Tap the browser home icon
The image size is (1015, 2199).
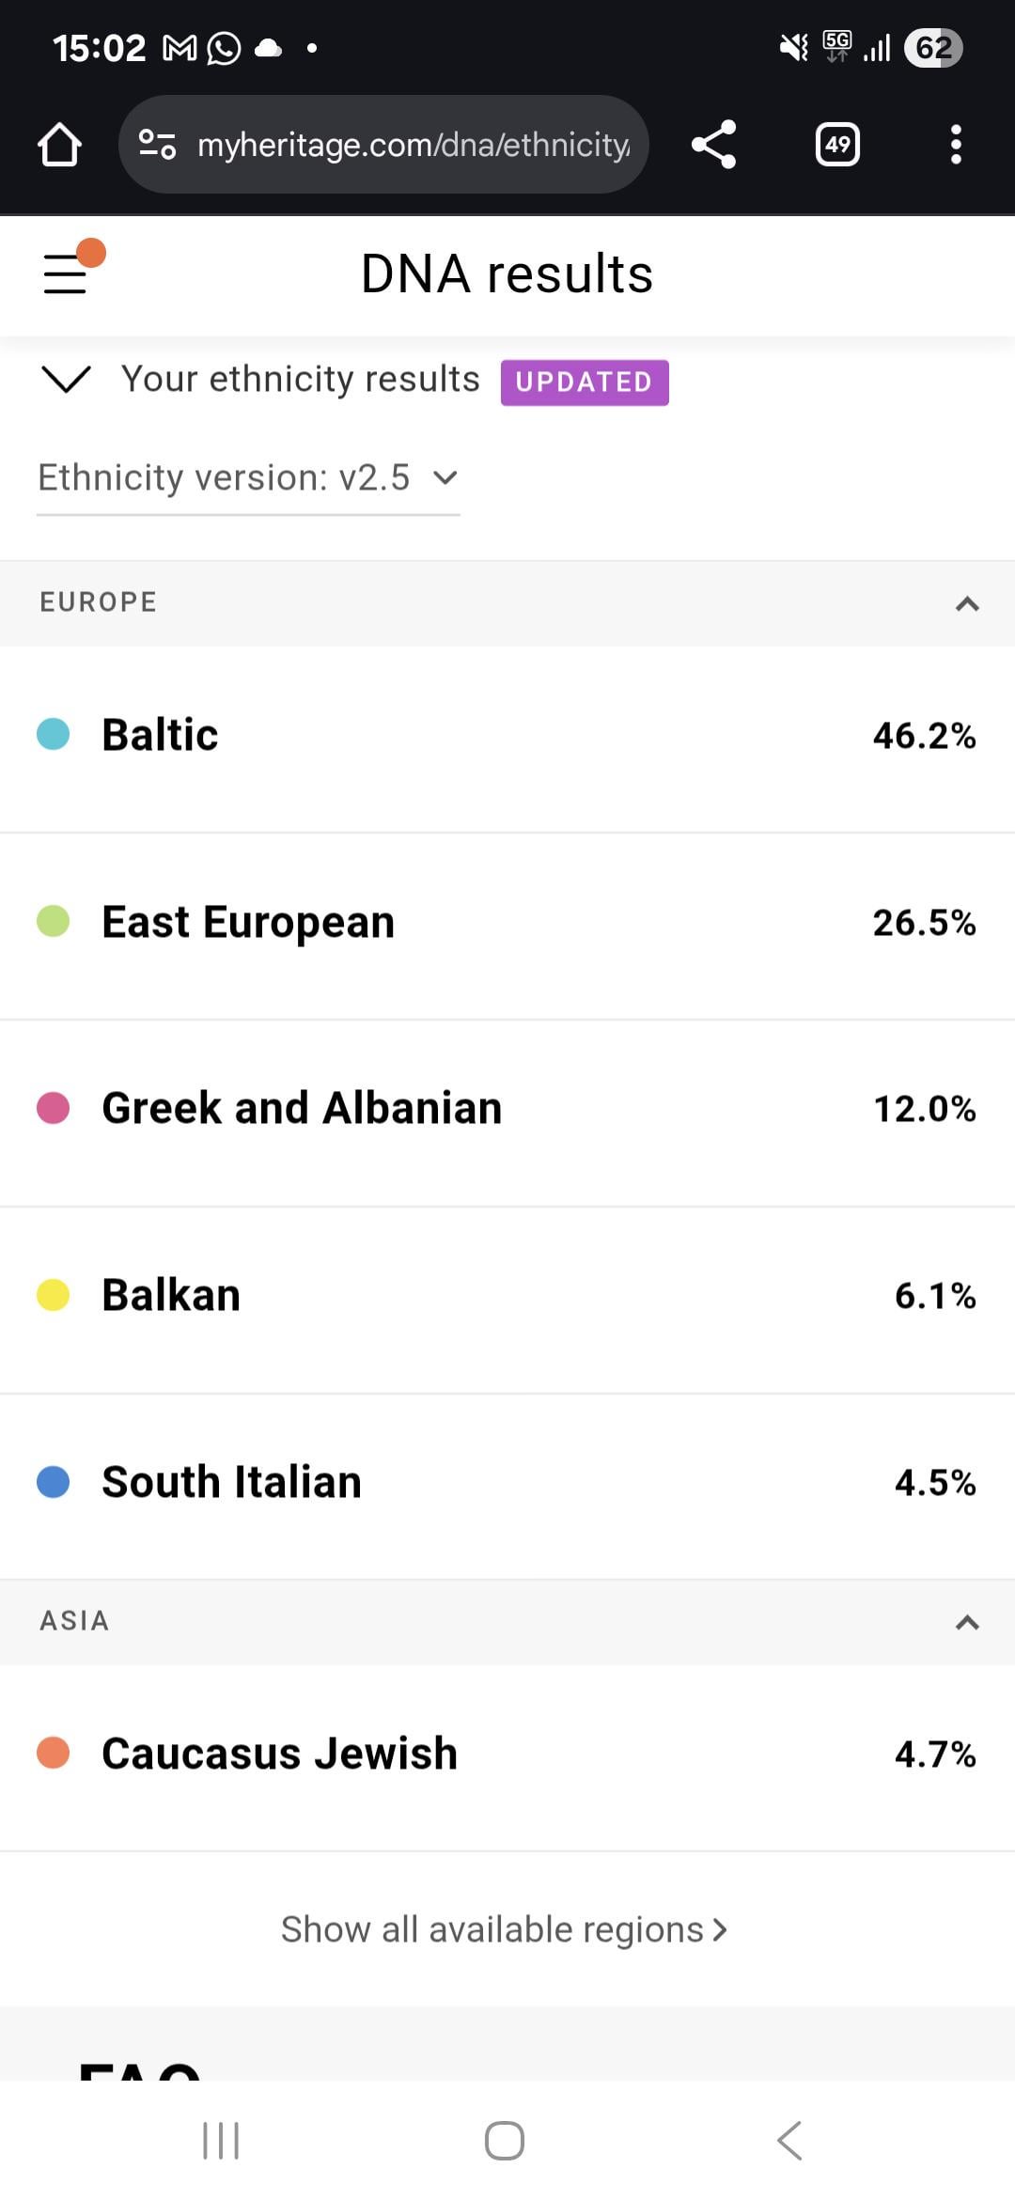pos(59,145)
